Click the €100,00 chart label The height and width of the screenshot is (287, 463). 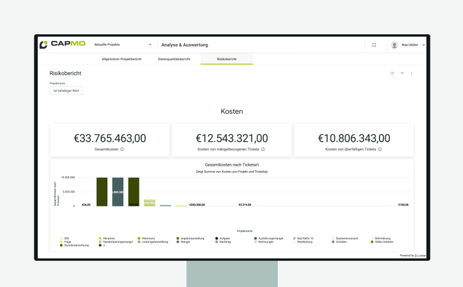point(404,205)
